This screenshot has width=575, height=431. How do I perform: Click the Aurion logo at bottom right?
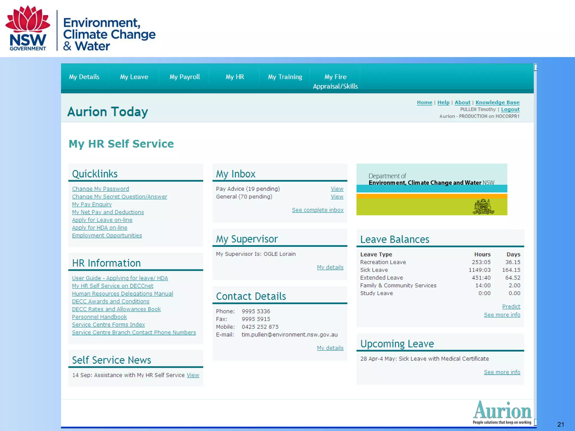tap(502, 412)
